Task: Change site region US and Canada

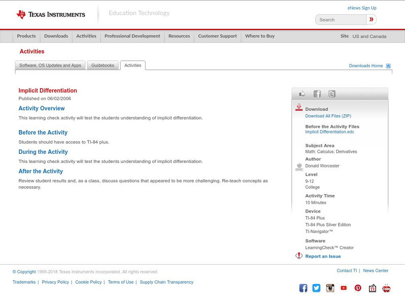Action: point(370,36)
